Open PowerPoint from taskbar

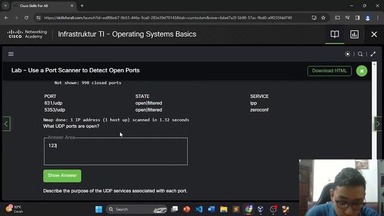pos(187,209)
